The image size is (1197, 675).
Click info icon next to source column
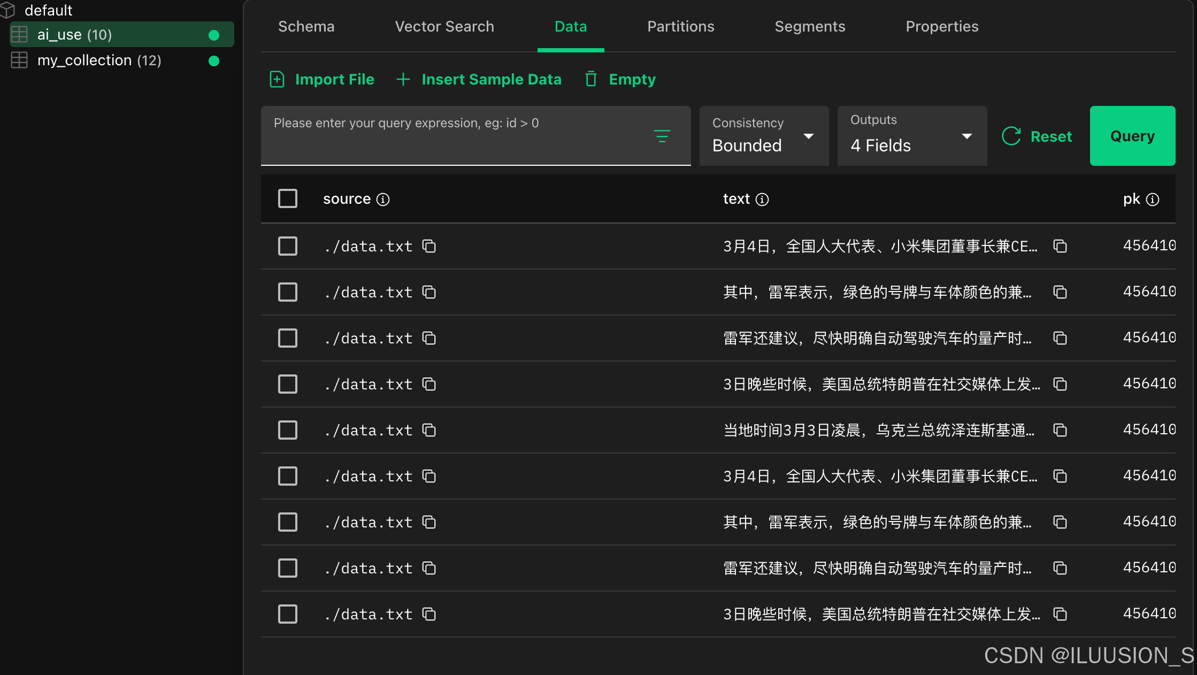(x=383, y=200)
